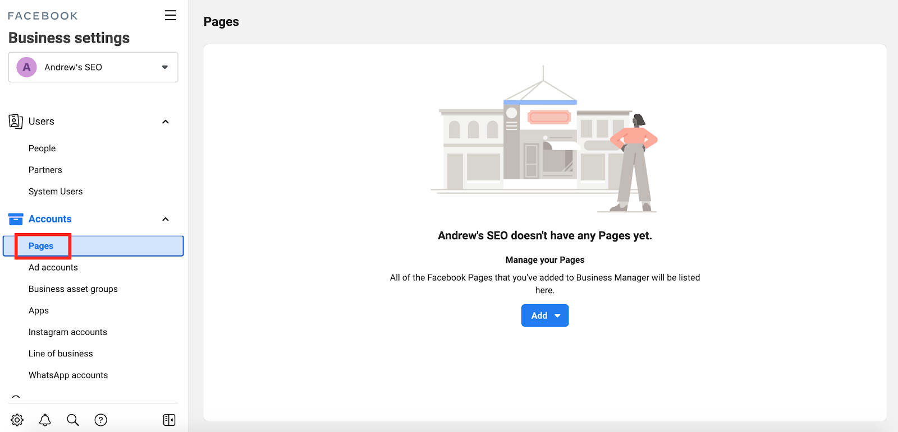Screen dimensions: 898x432
Task: Click the Add button dropdown arrow
Action: (557, 315)
